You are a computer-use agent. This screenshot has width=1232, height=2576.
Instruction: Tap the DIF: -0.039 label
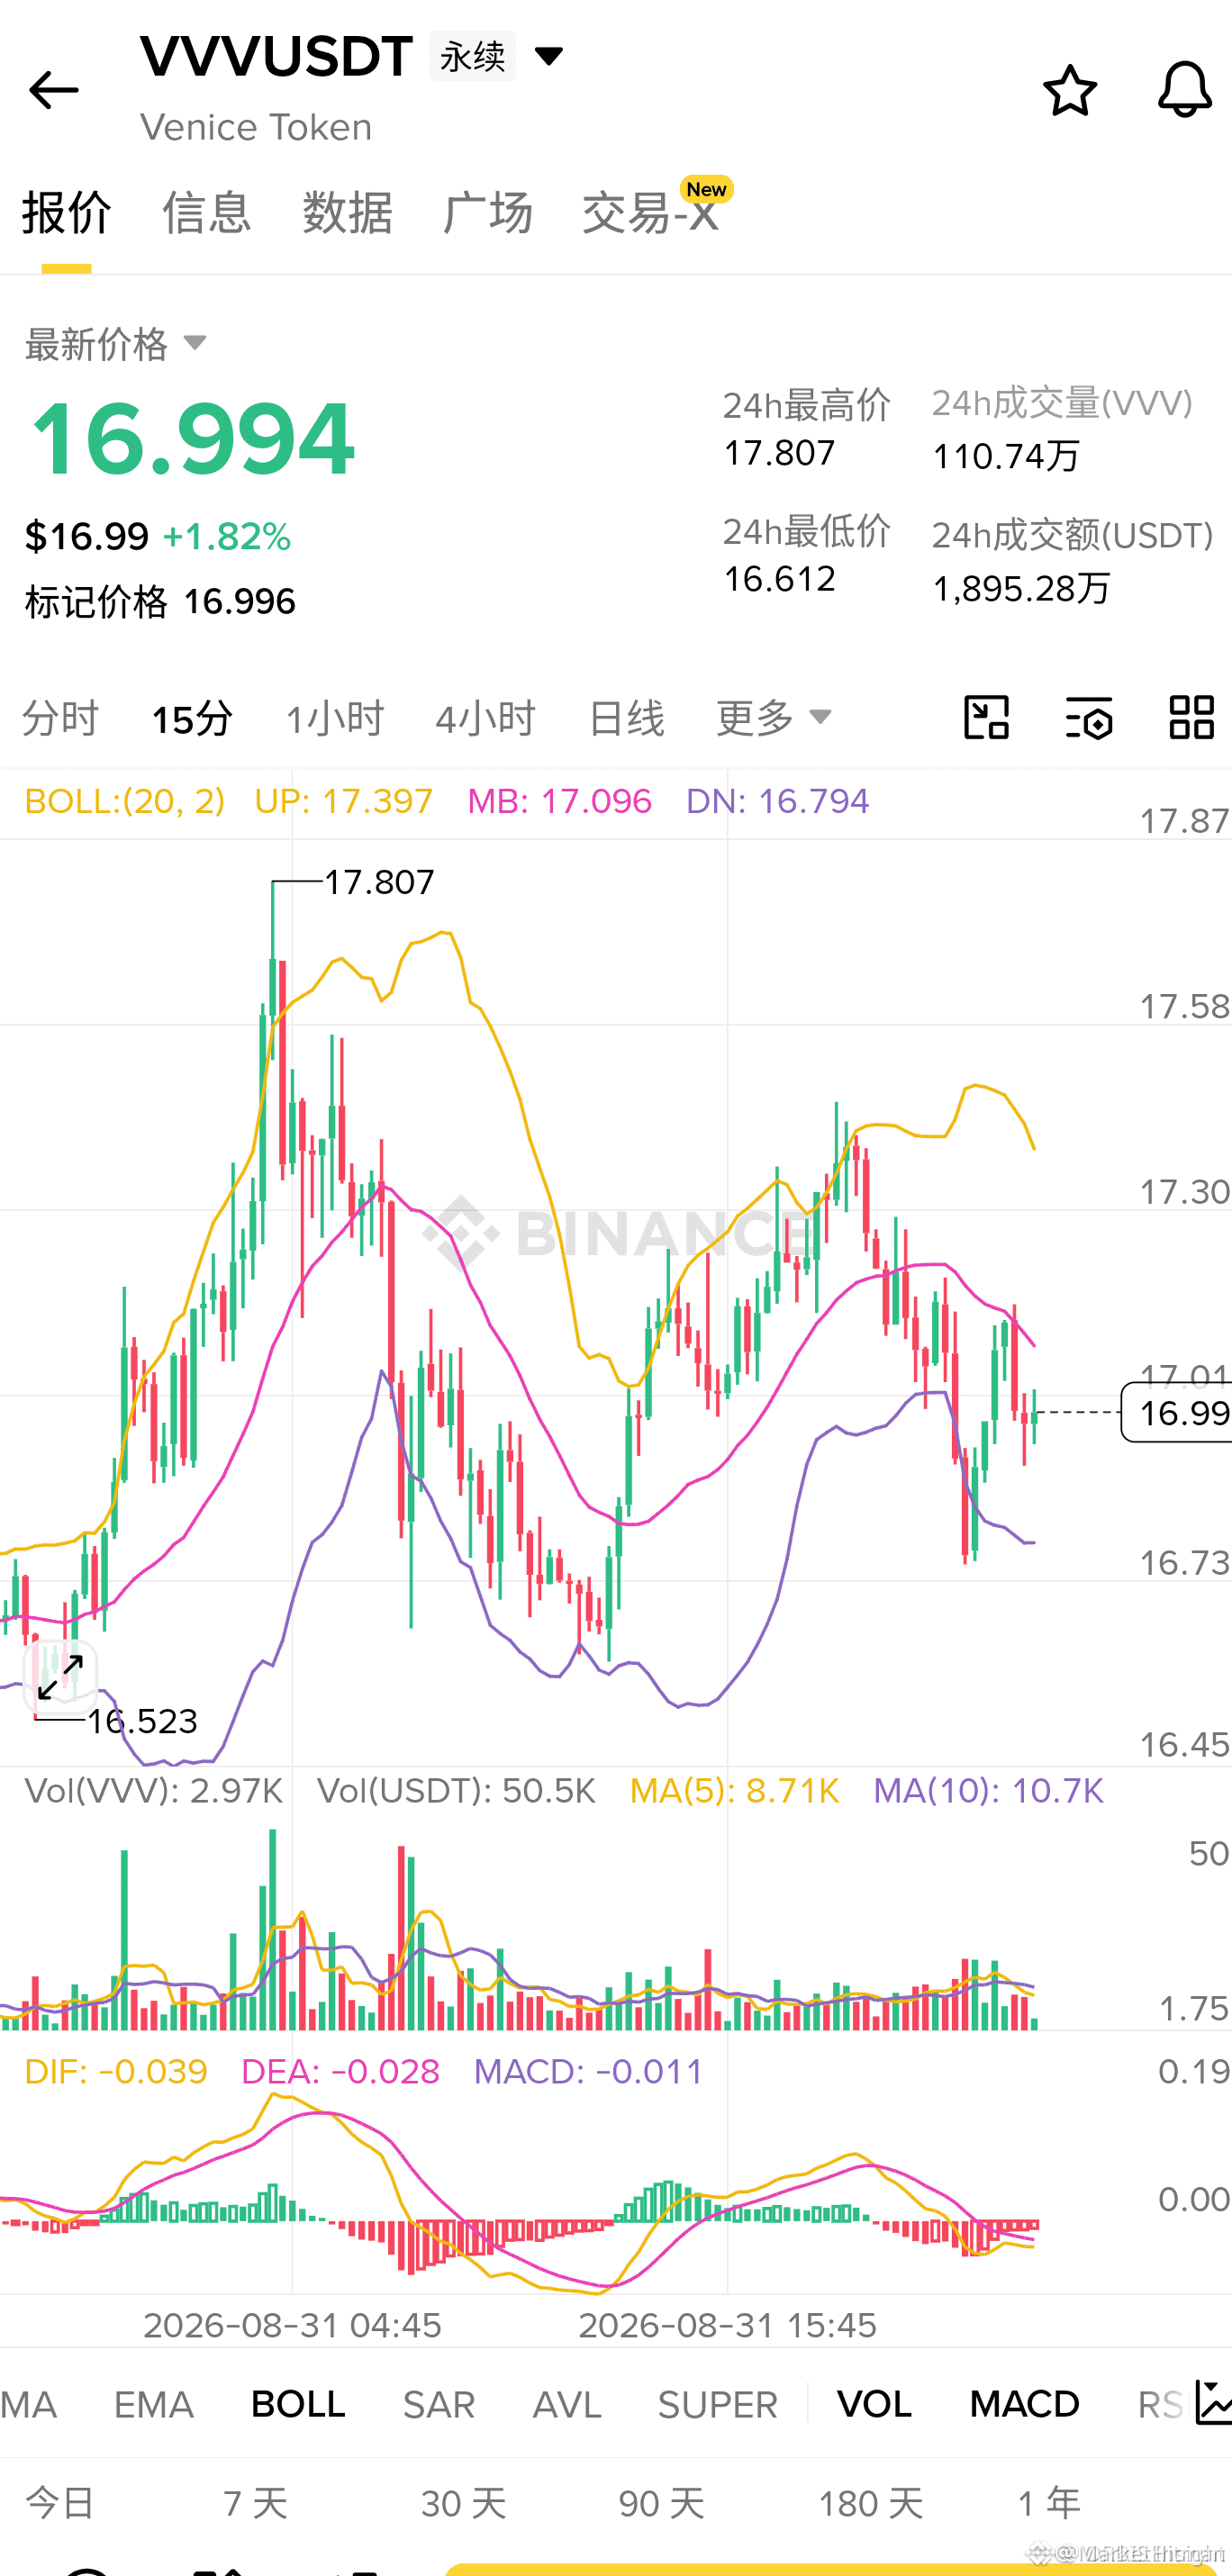pos(116,2071)
